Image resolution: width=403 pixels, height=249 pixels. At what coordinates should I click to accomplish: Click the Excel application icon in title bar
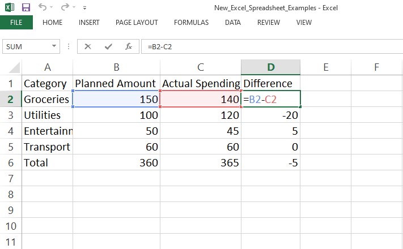[10, 8]
